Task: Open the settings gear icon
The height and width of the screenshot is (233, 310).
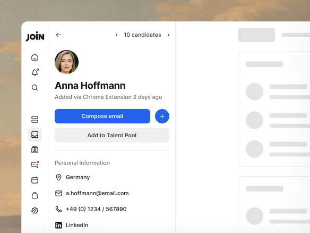Action: (x=35, y=211)
